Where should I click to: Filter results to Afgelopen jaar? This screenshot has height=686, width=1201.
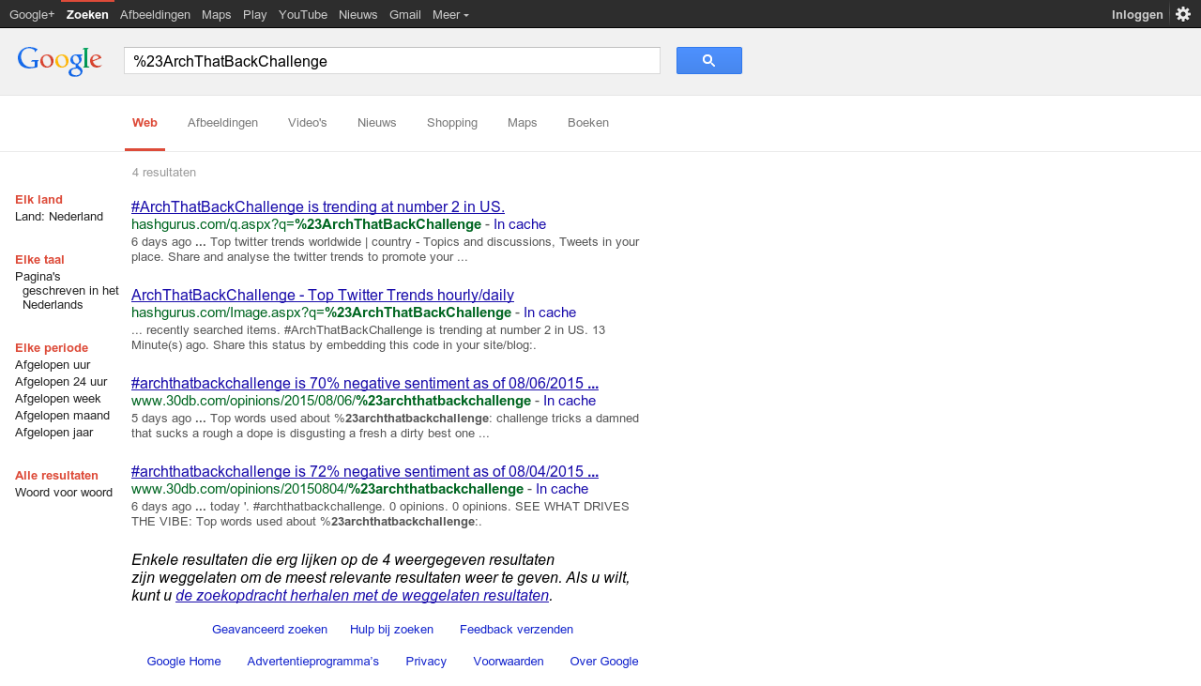click(x=54, y=433)
